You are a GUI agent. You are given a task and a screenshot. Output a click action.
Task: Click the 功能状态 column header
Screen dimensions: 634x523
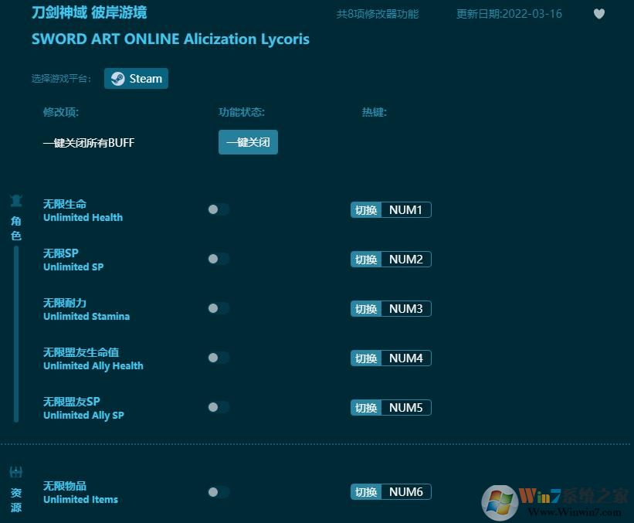(242, 112)
